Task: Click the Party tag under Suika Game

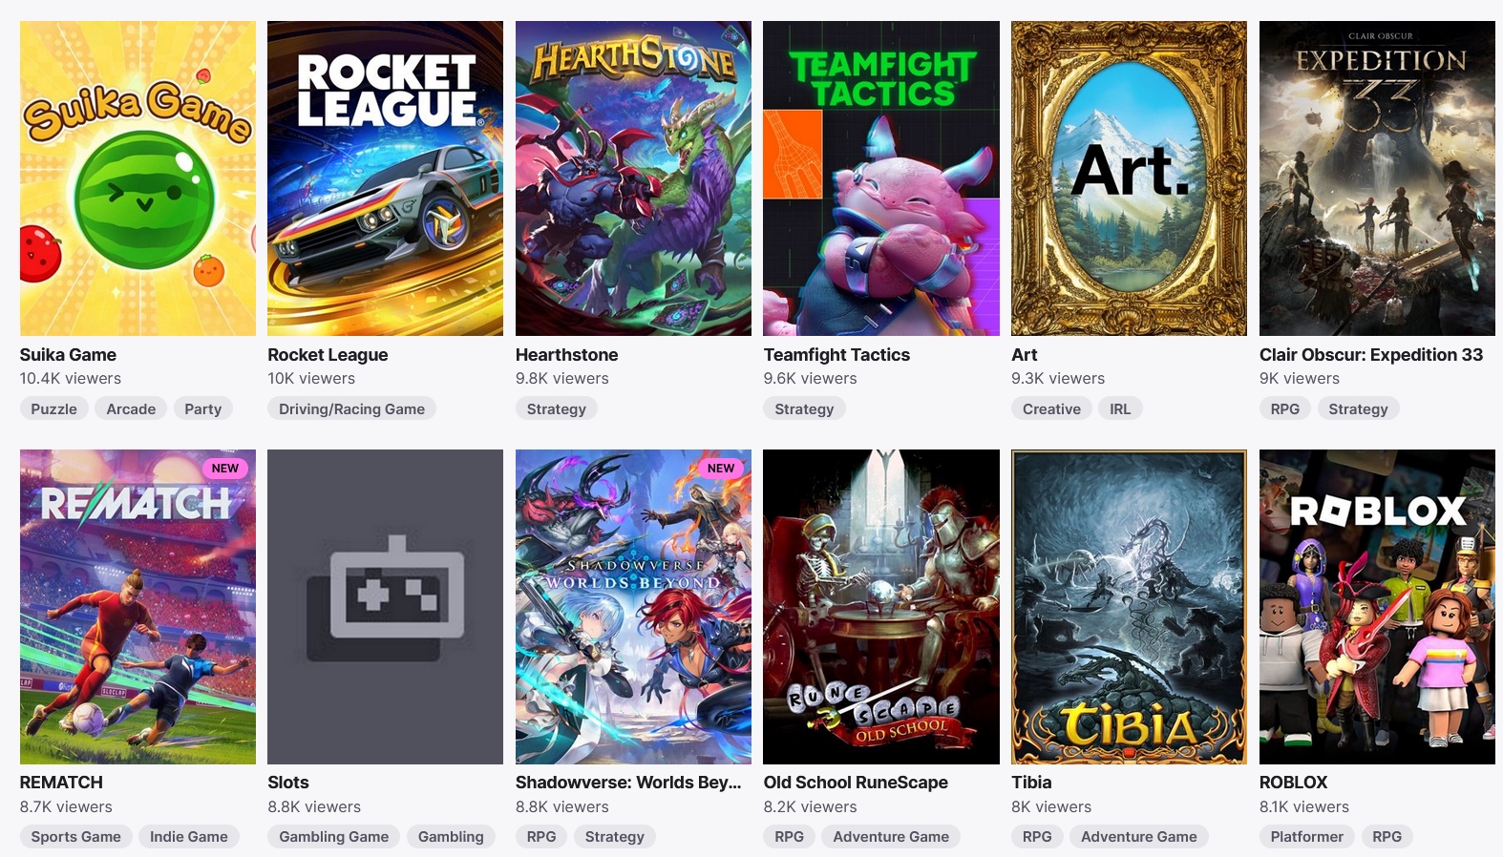Action: pyautogui.click(x=202, y=408)
